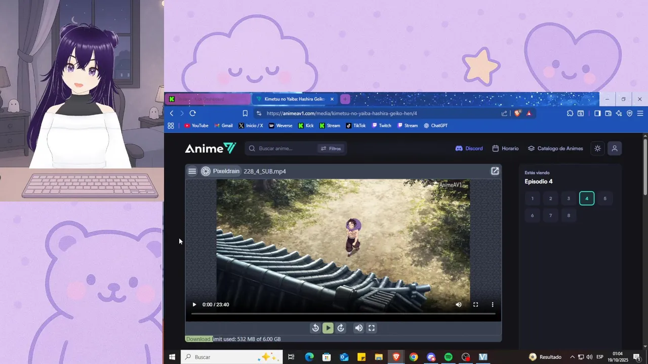Open Brave VPN shield icon
The width and height of the screenshot is (648, 364).
pyautogui.click(x=629, y=113)
